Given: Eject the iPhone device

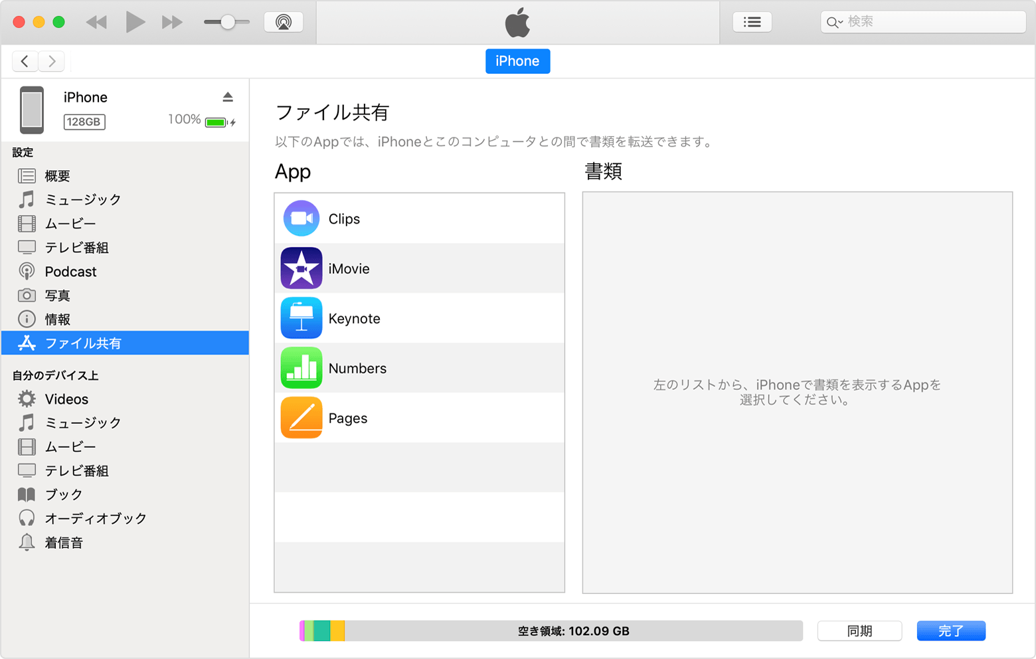Looking at the screenshot, I should click(228, 97).
